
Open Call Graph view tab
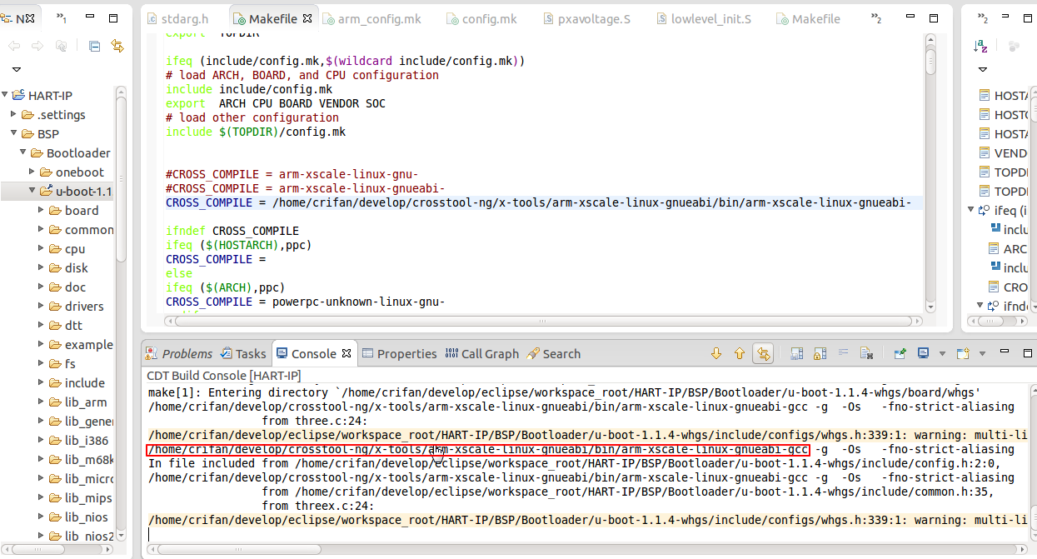482,354
